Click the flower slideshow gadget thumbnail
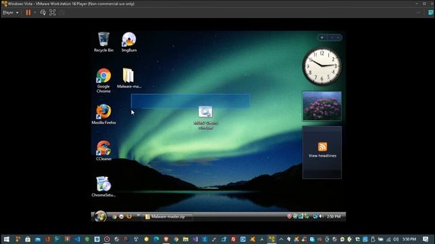The width and height of the screenshot is (435, 244). click(322, 106)
